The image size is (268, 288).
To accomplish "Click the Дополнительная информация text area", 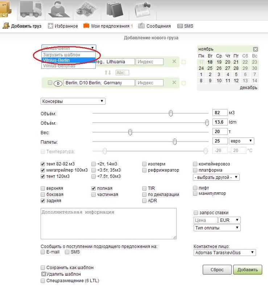I will 108,224.
